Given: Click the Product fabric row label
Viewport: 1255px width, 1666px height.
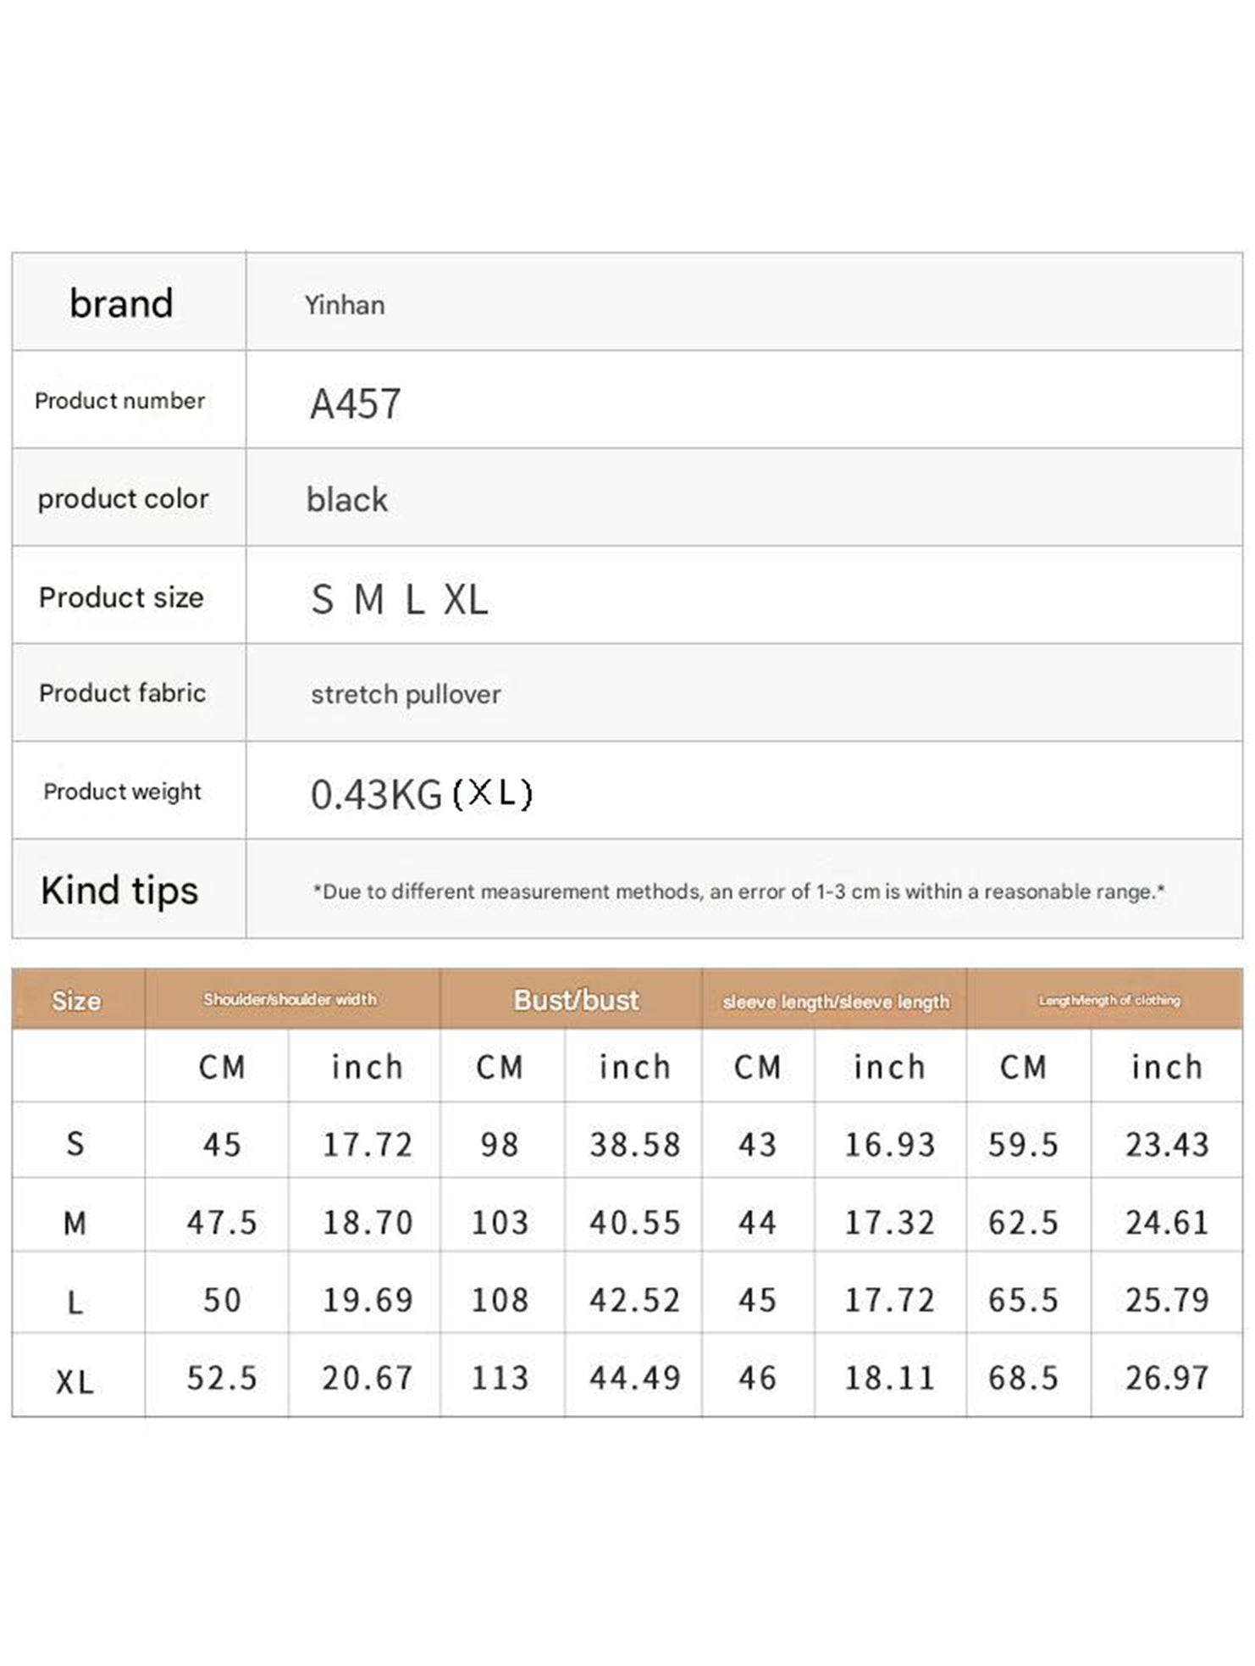Looking at the screenshot, I should pos(123,693).
